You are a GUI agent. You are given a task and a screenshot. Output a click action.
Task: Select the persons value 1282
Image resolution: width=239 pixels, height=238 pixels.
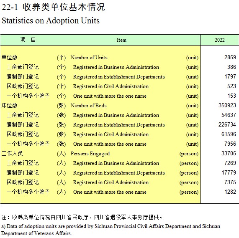(230, 192)
